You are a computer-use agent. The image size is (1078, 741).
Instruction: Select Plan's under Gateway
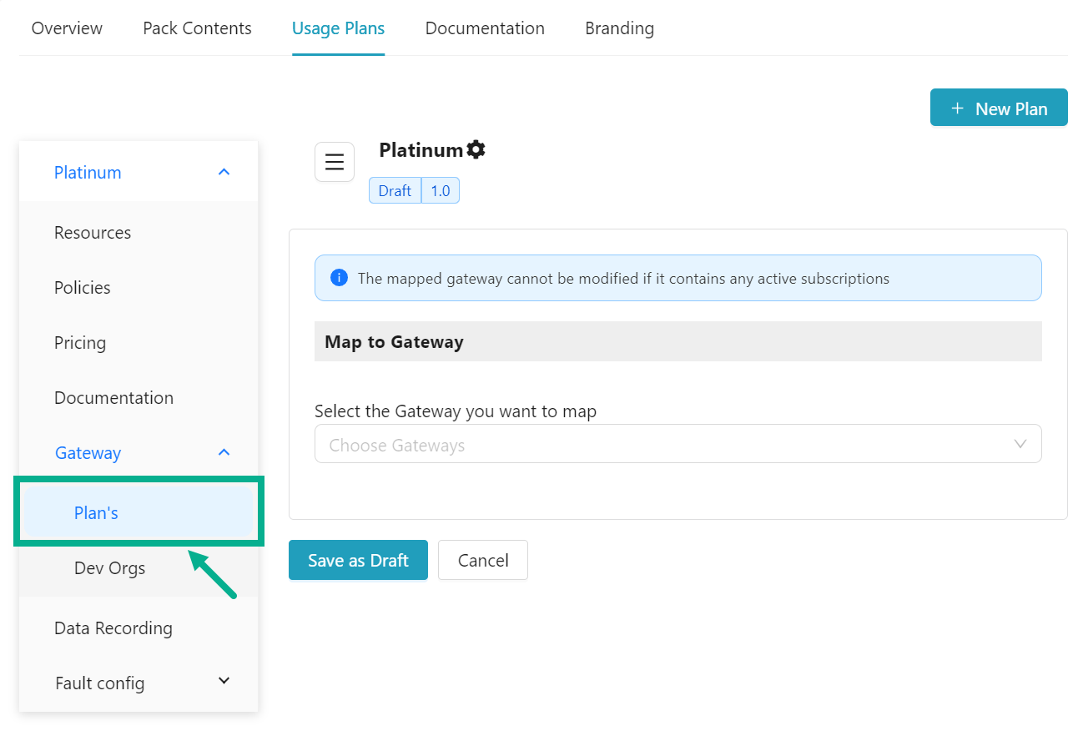[x=95, y=512]
